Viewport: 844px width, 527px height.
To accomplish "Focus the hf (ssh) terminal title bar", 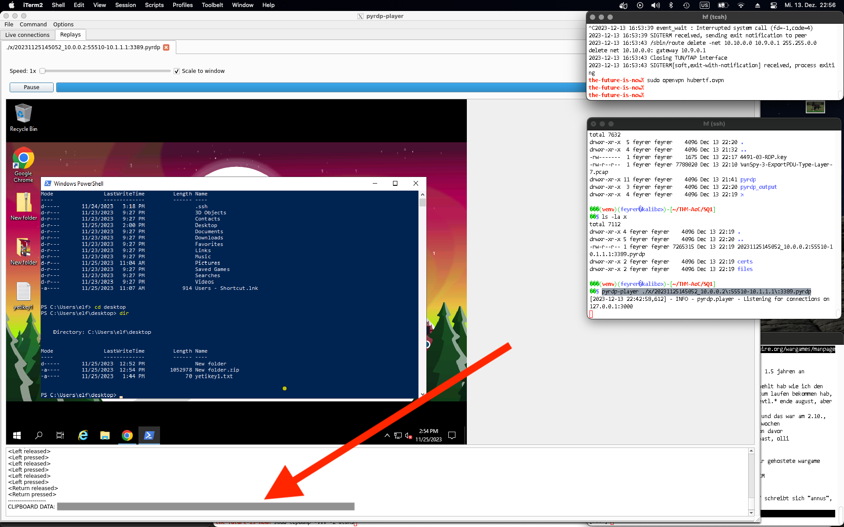I will 714,124.
